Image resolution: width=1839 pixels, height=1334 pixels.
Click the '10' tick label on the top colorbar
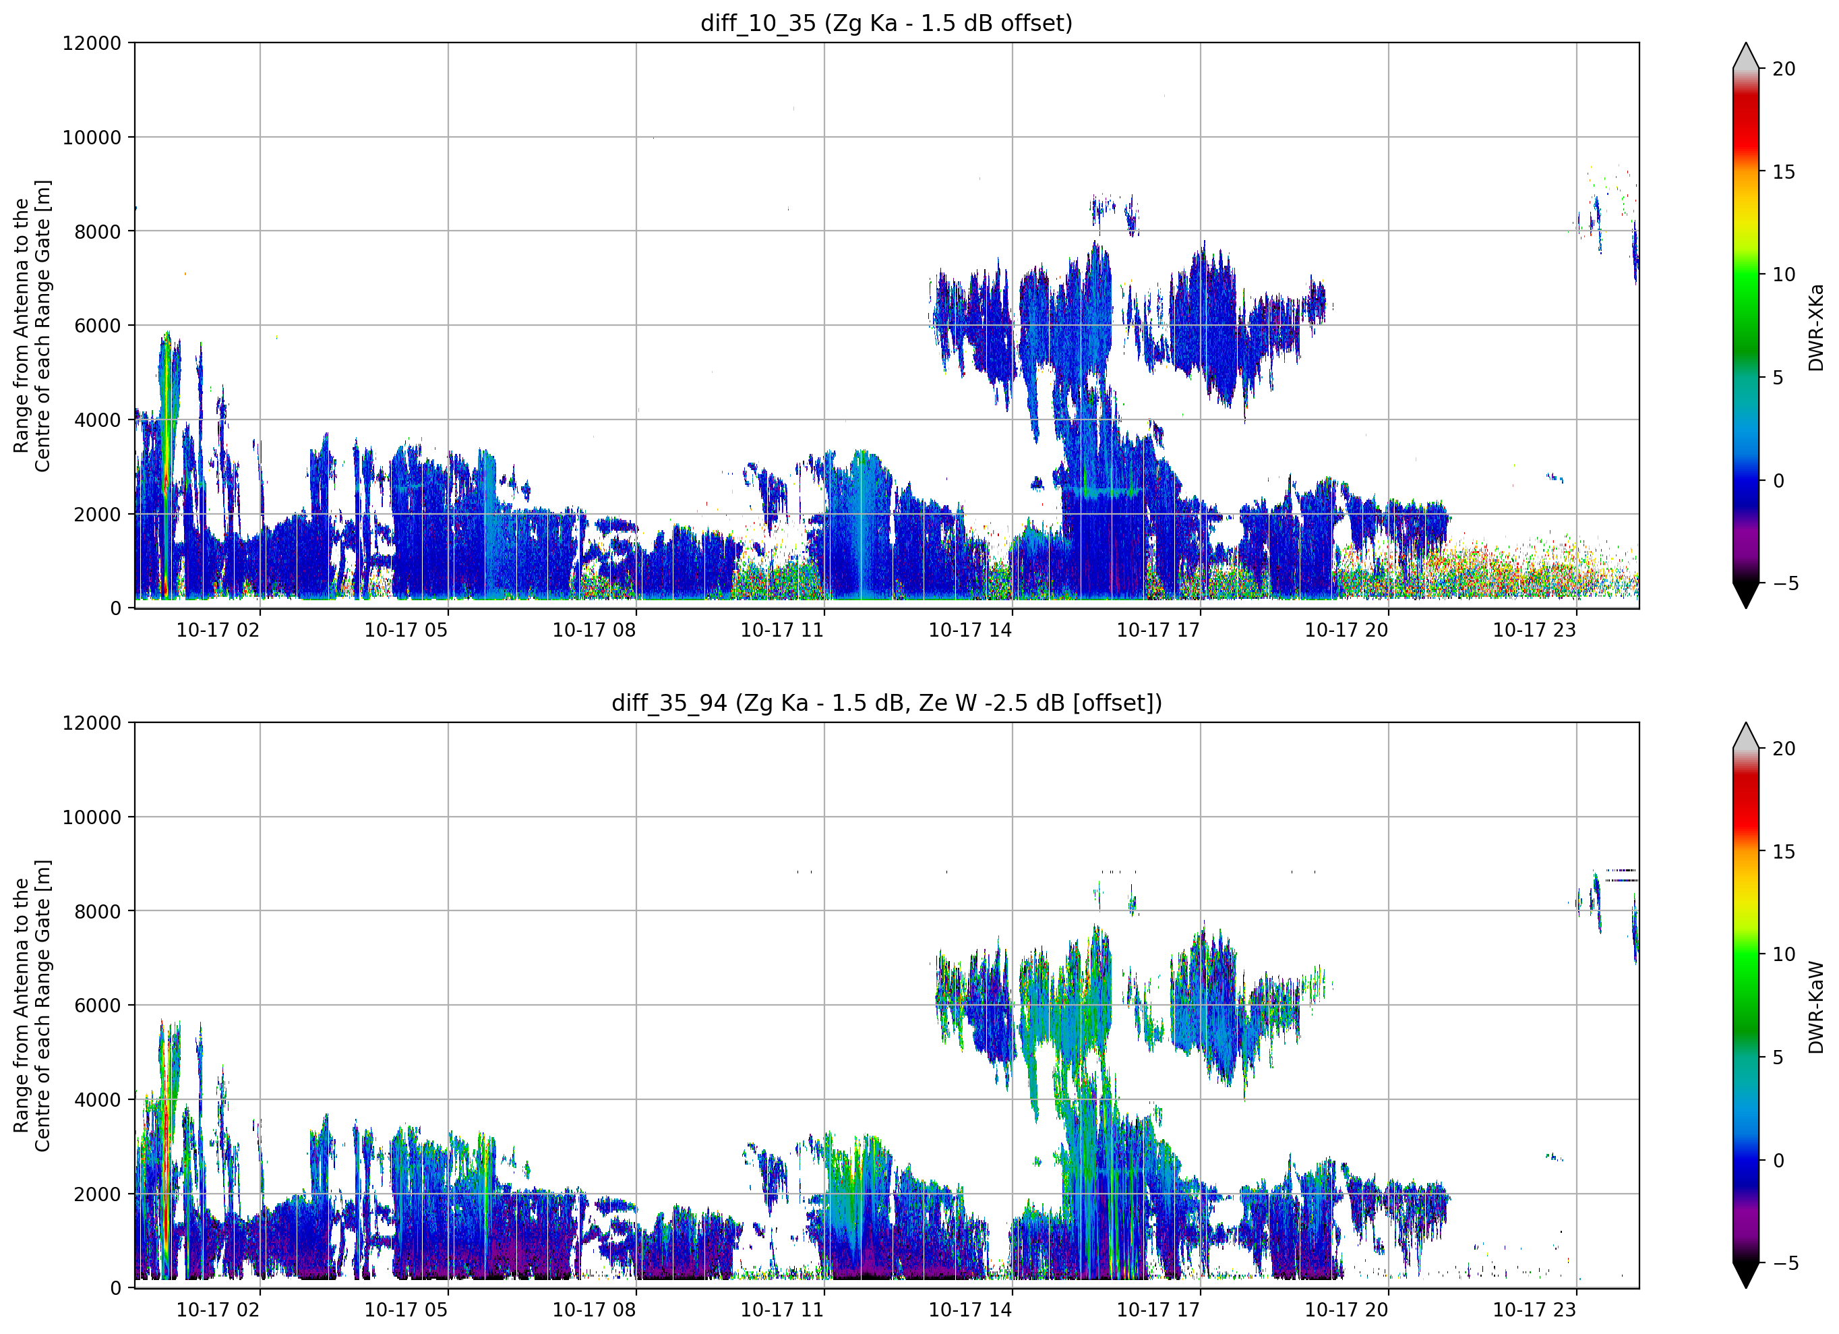click(1784, 274)
